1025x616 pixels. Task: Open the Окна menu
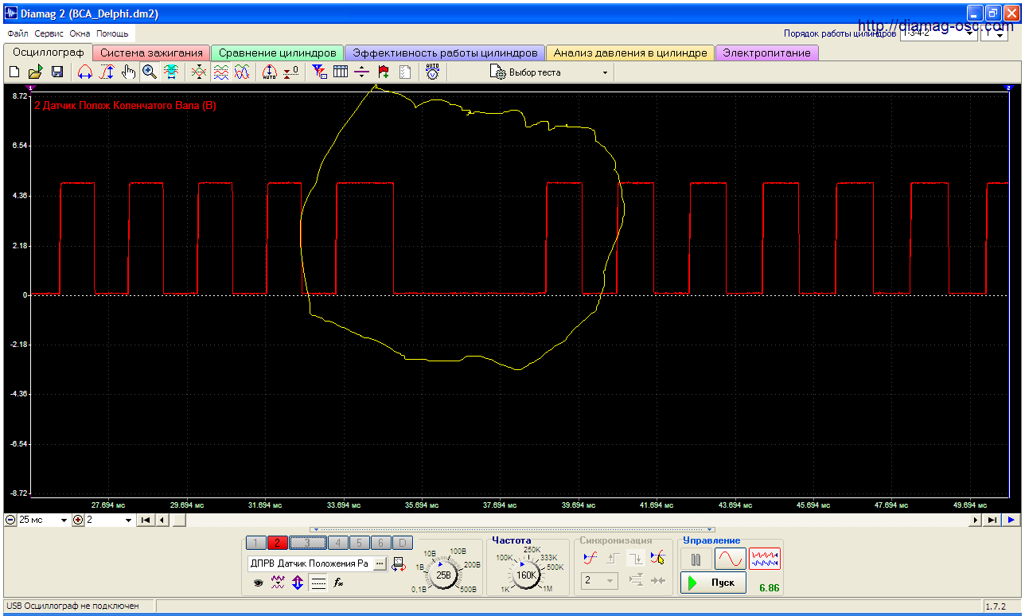(80, 34)
